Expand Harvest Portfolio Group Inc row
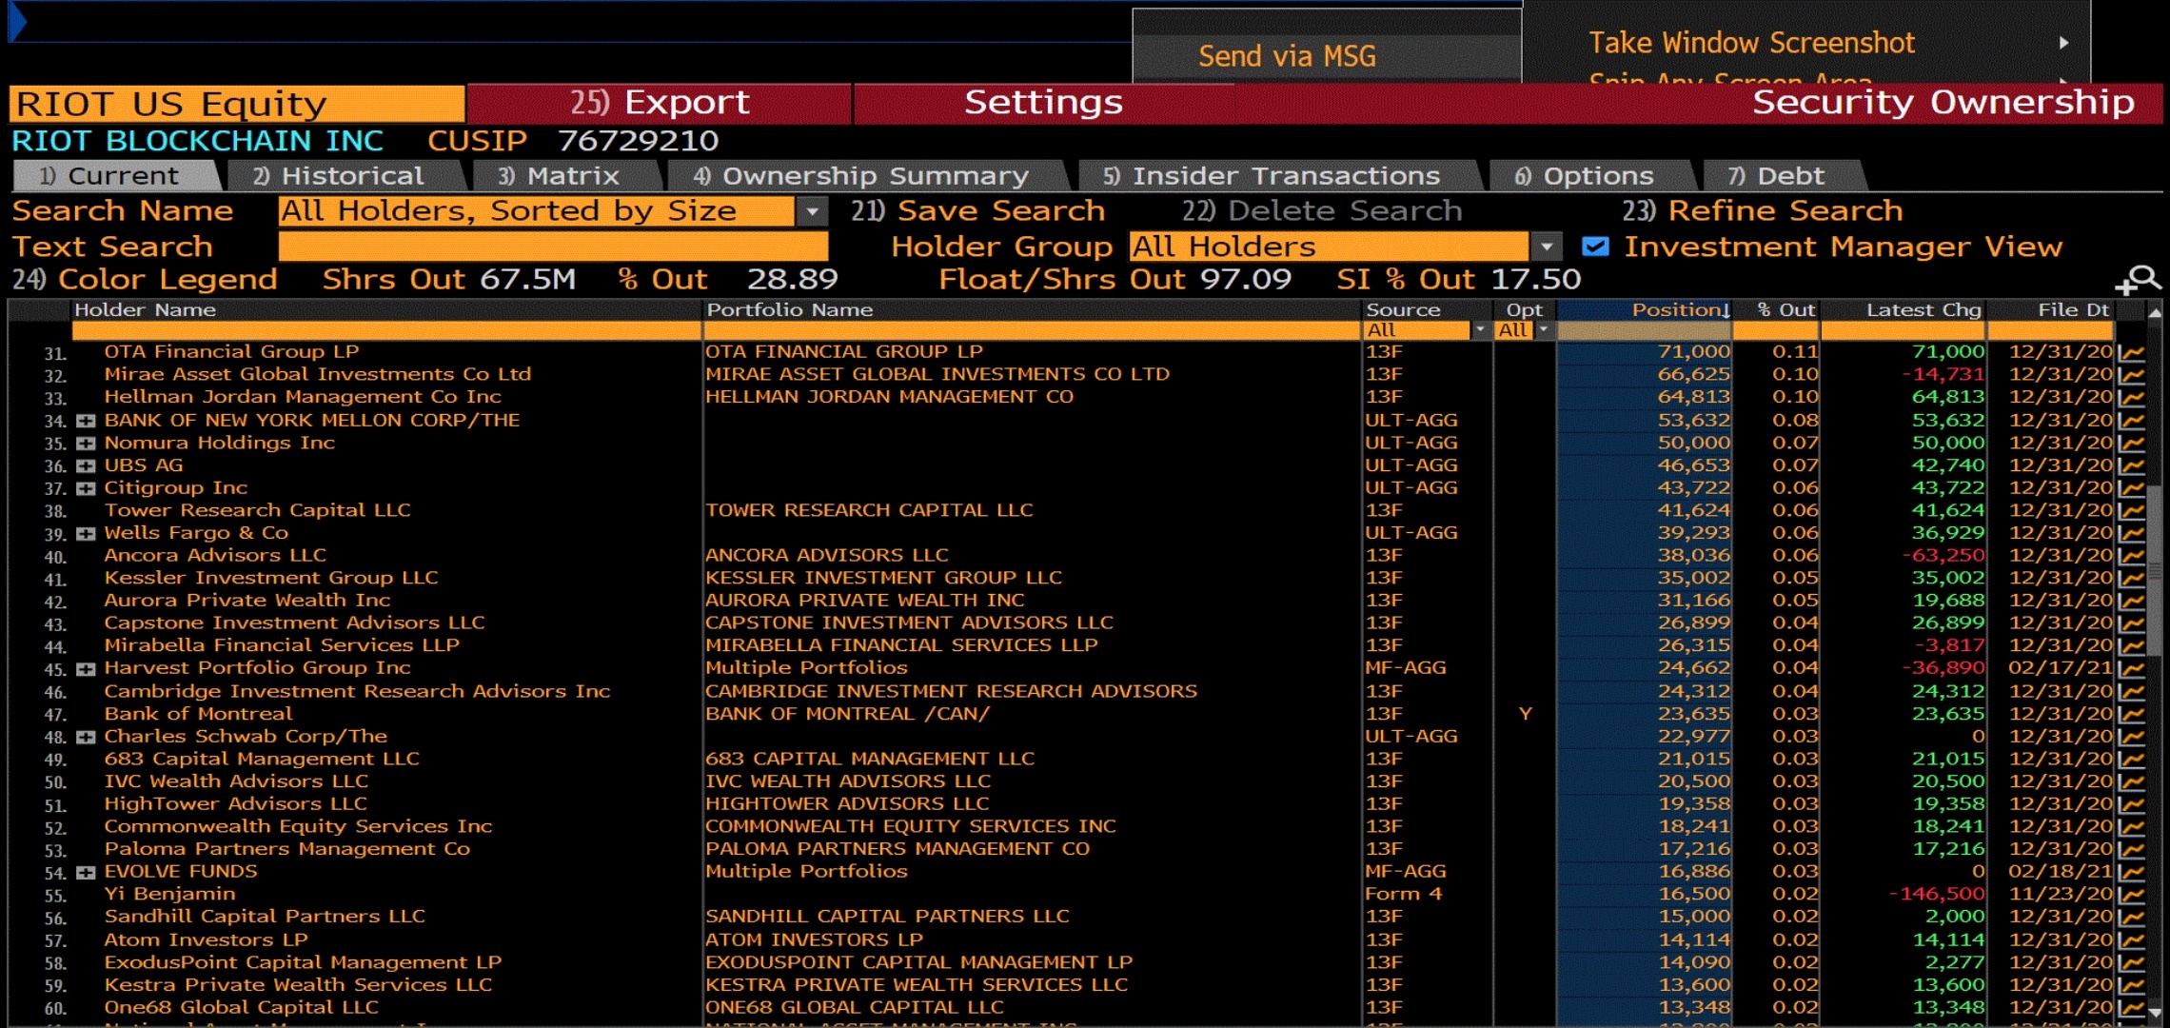2170x1028 pixels. [x=87, y=669]
